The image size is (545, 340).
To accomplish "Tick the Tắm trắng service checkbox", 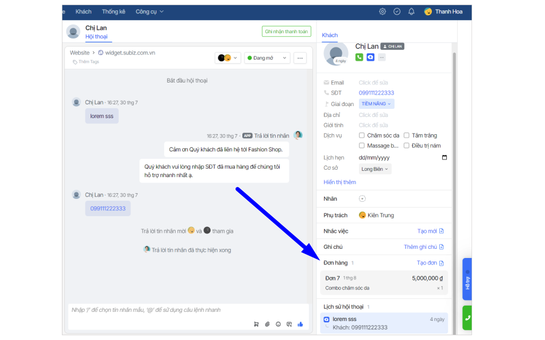I will coord(407,136).
